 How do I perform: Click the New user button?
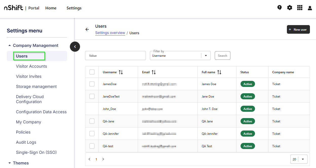click(x=298, y=29)
